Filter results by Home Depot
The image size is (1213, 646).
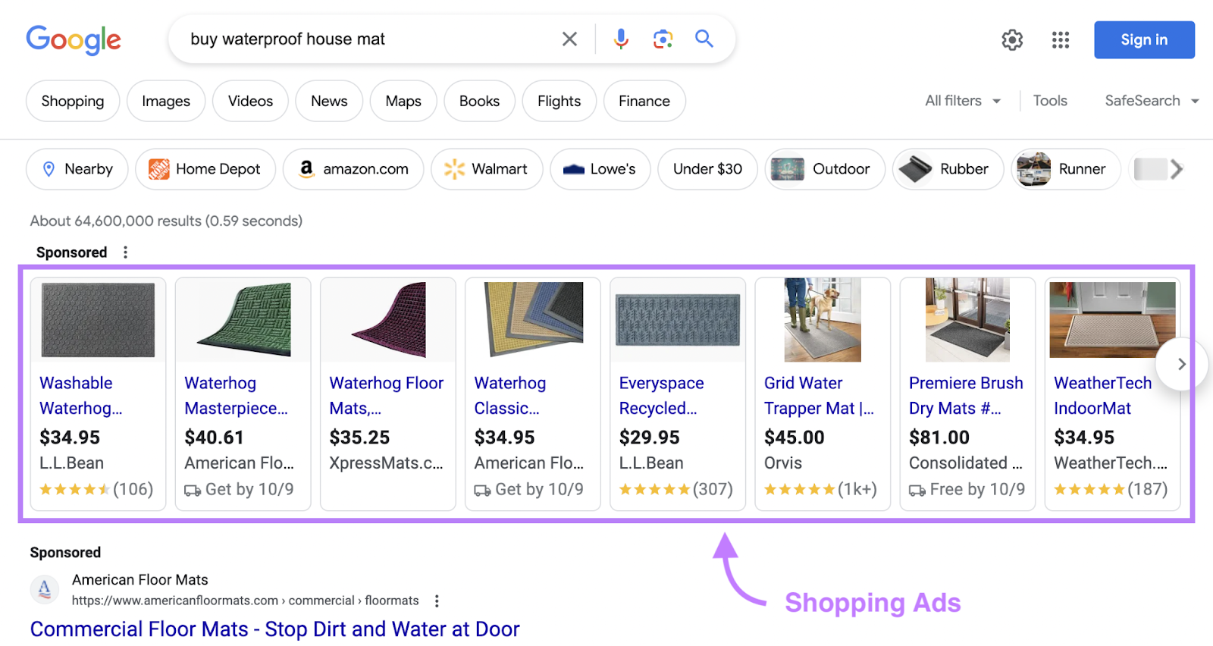coord(205,169)
